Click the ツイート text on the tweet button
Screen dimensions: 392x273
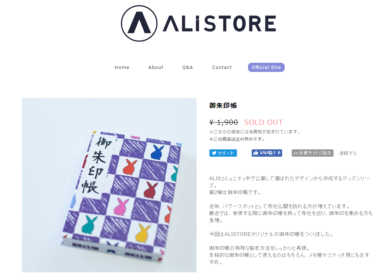pyautogui.click(x=226, y=153)
